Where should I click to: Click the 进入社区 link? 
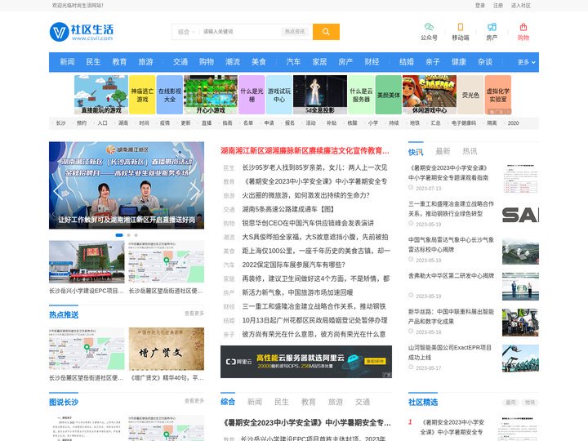click(x=521, y=6)
